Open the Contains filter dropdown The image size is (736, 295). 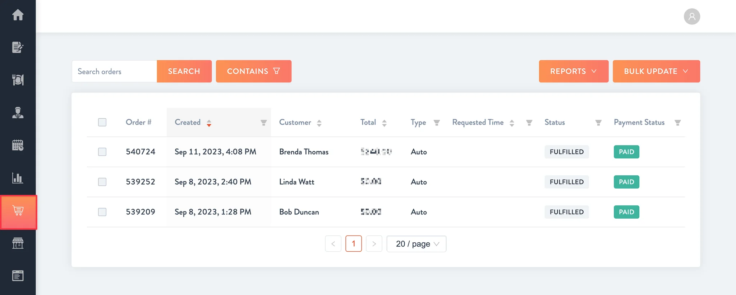253,71
